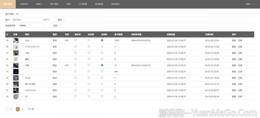Open VL-sk's avatar thumbnail
This screenshot has width=260, height=118.
coord(16,78)
